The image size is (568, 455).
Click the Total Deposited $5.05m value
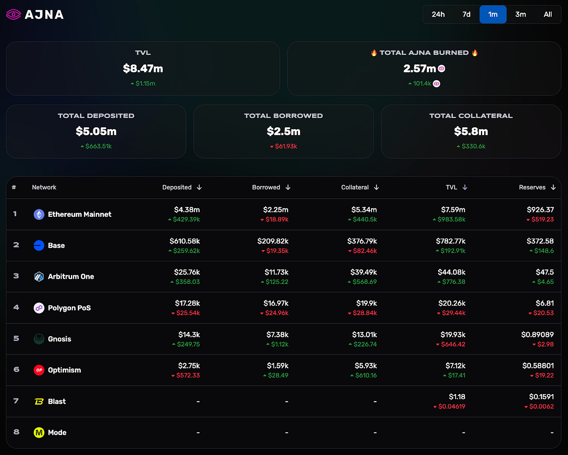pos(96,132)
